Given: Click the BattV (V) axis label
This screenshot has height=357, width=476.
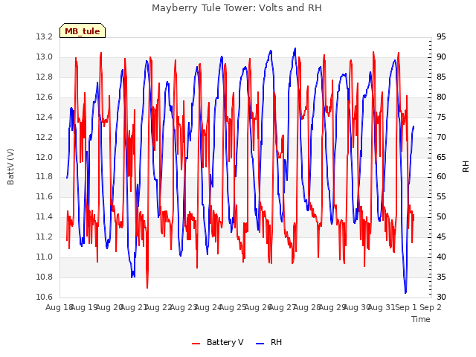Looking at the screenshot, I should [x=10, y=167].
